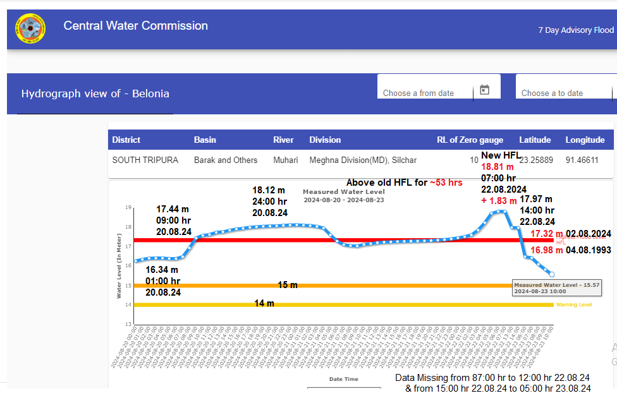This screenshot has height=398, width=617.
Task: Open the from-date calendar picker icon
Action: click(484, 90)
